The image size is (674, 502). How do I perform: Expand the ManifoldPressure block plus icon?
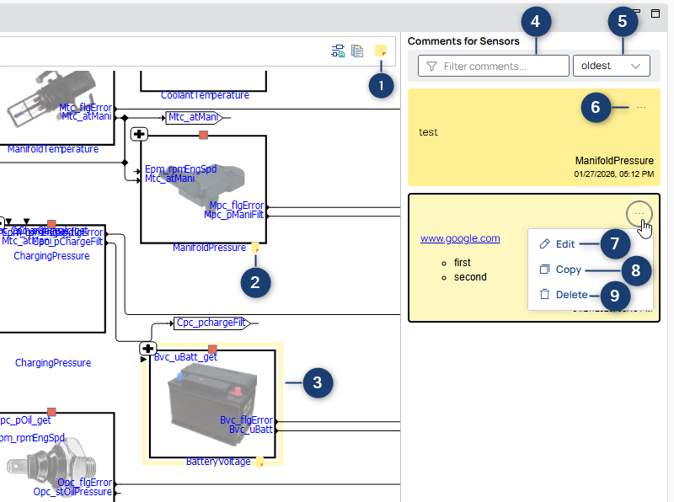140,135
